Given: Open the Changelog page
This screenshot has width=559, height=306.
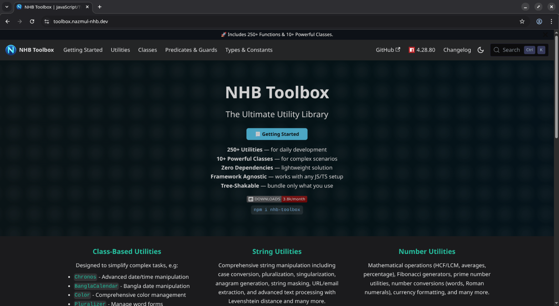Looking at the screenshot, I should click(457, 50).
